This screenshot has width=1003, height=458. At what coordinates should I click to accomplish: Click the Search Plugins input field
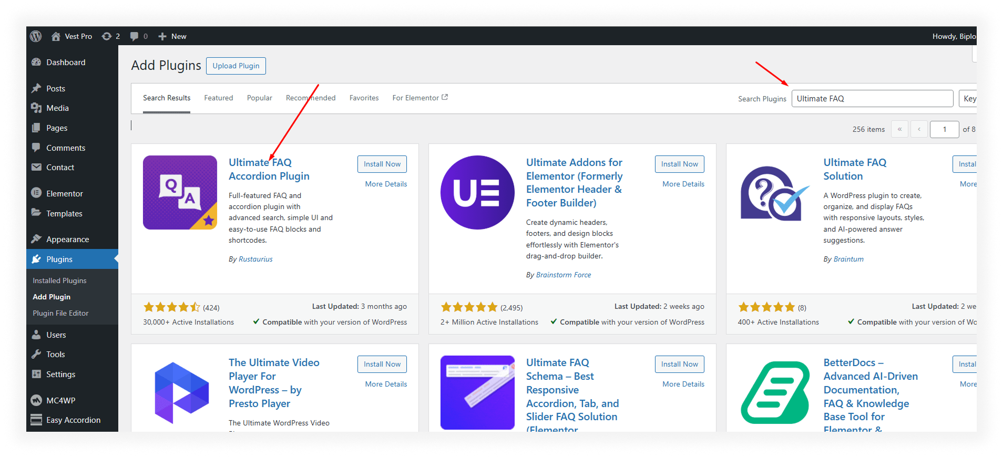(x=872, y=99)
